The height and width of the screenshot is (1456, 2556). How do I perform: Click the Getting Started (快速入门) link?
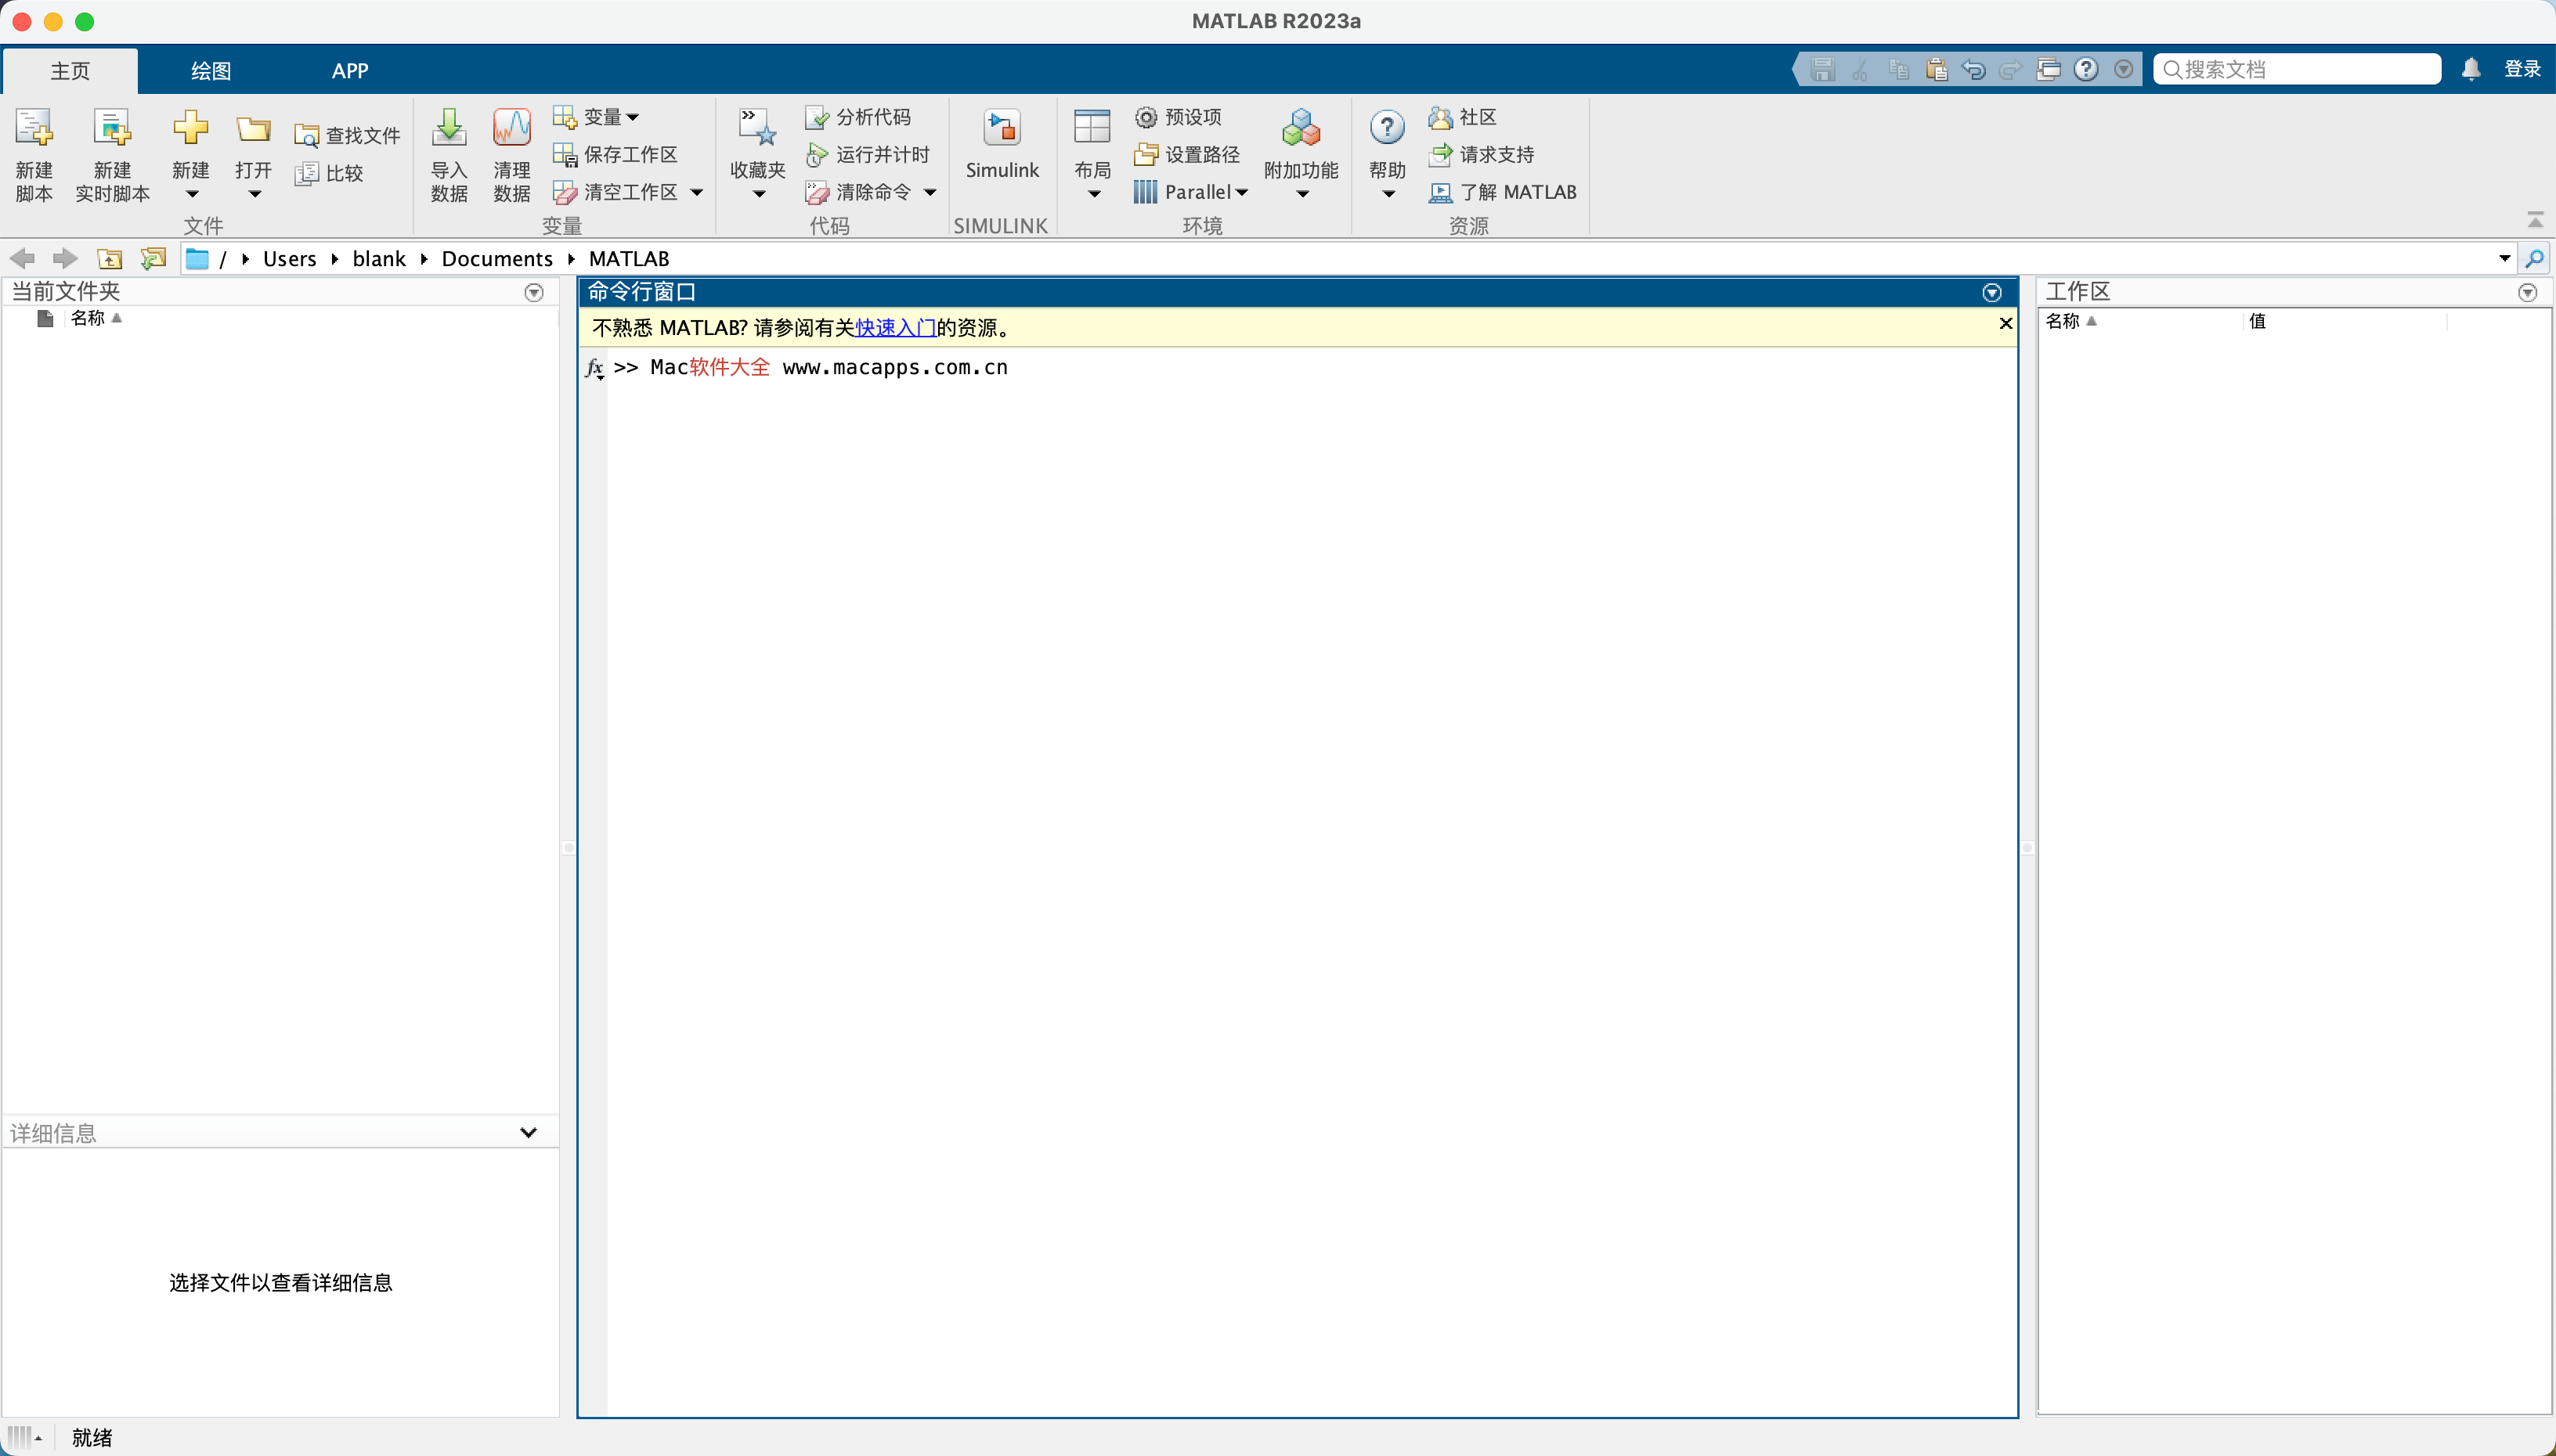[895, 328]
